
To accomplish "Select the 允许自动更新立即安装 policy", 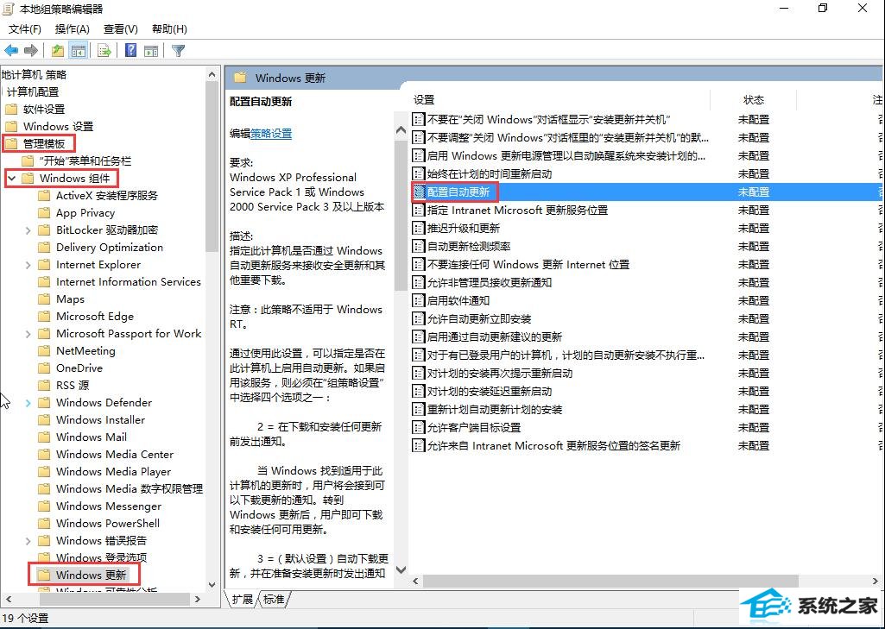I will 479,318.
